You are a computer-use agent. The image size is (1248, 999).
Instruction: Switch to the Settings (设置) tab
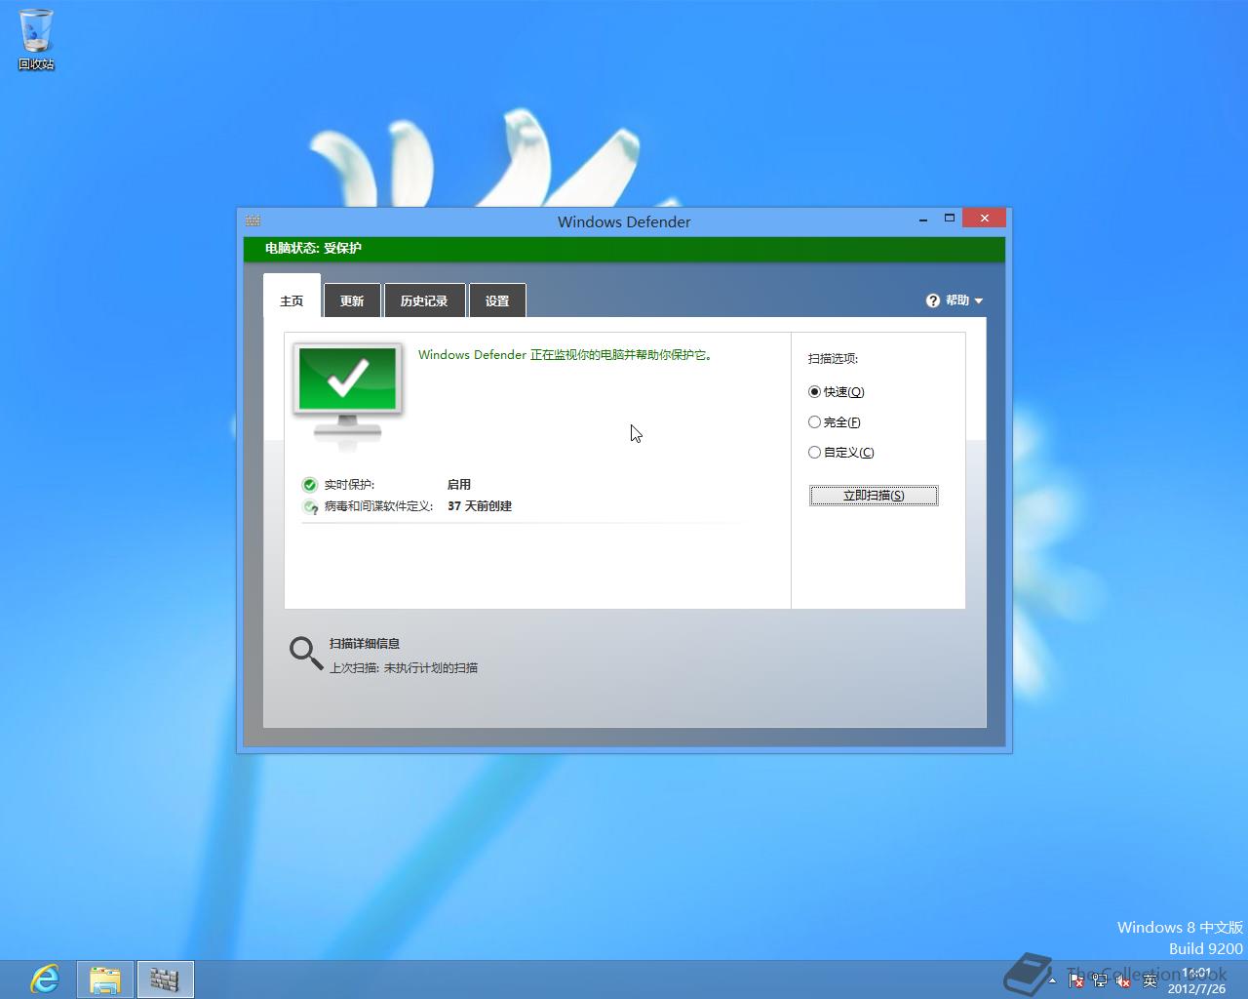coord(497,300)
